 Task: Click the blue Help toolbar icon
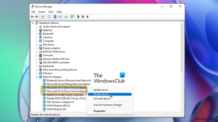[55, 17]
